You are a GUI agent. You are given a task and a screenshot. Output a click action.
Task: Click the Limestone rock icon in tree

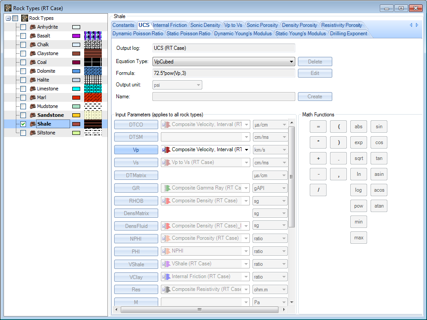coord(33,89)
